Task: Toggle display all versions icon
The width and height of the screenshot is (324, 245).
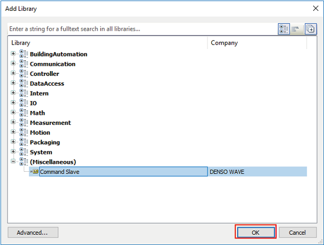Action: [311, 29]
